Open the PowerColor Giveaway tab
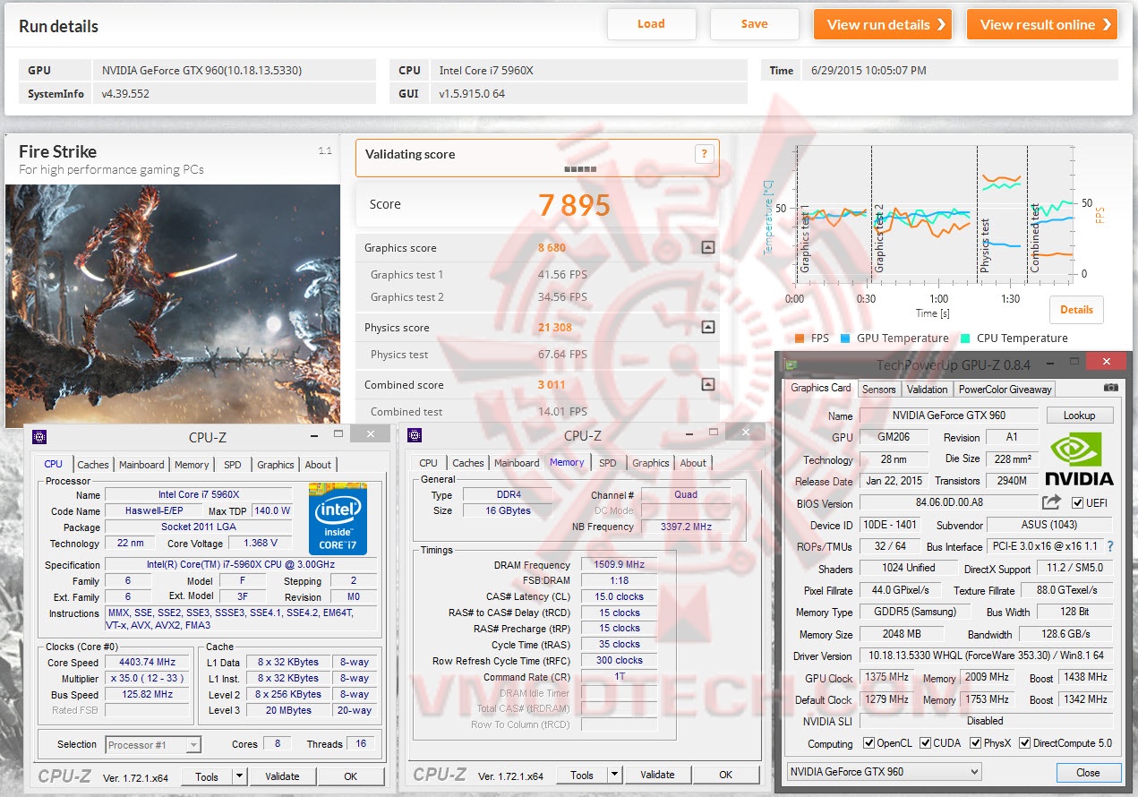The height and width of the screenshot is (797, 1138). [x=1005, y=390]
